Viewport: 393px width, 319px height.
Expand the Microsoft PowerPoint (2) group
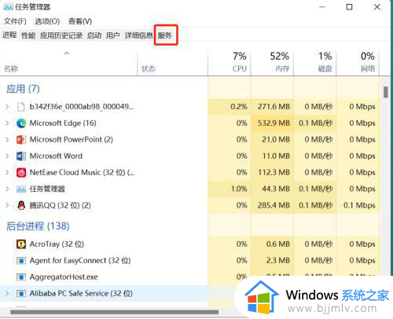click(7, 140)
